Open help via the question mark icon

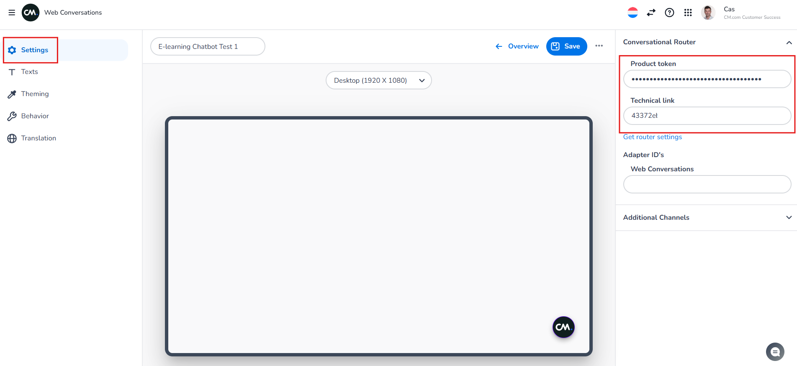click(669, 13)
